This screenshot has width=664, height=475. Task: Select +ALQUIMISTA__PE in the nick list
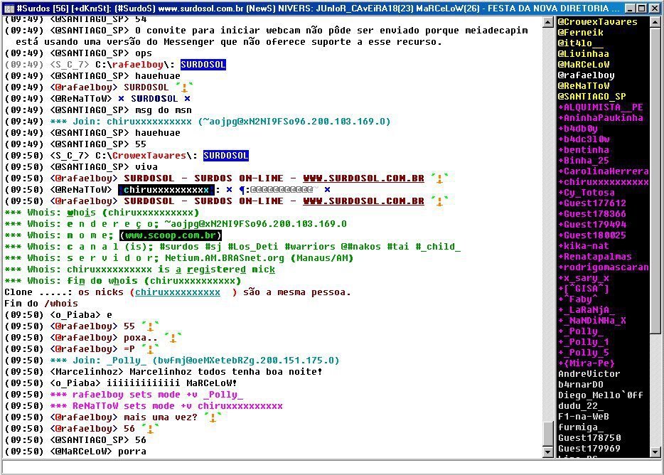tap(600, 107)
